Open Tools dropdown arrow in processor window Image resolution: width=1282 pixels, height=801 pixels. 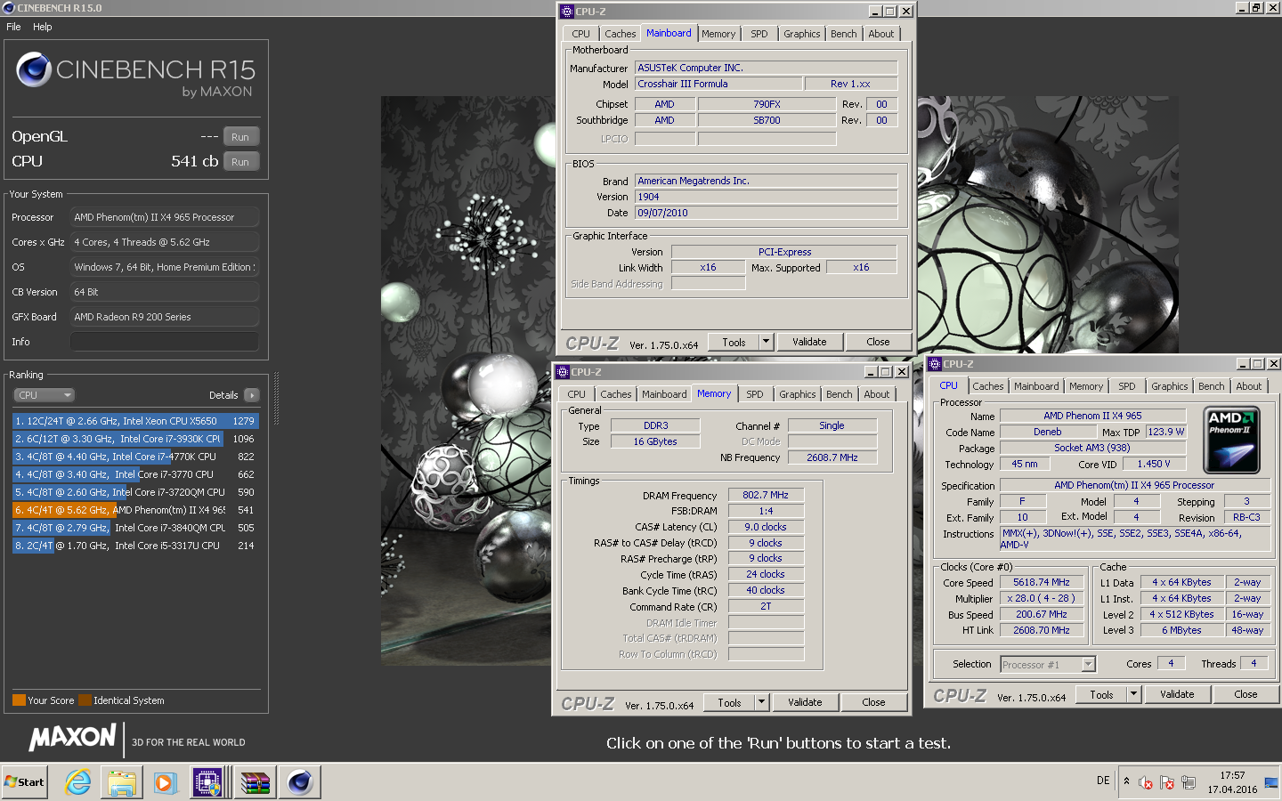click(x=1133, y=694)
